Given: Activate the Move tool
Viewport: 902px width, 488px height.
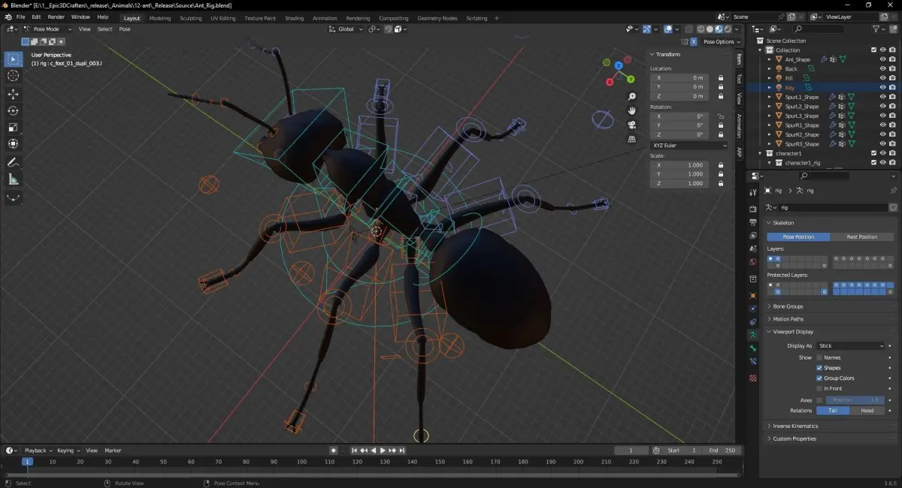Looking at the screenshot, I should coord(13,94).
